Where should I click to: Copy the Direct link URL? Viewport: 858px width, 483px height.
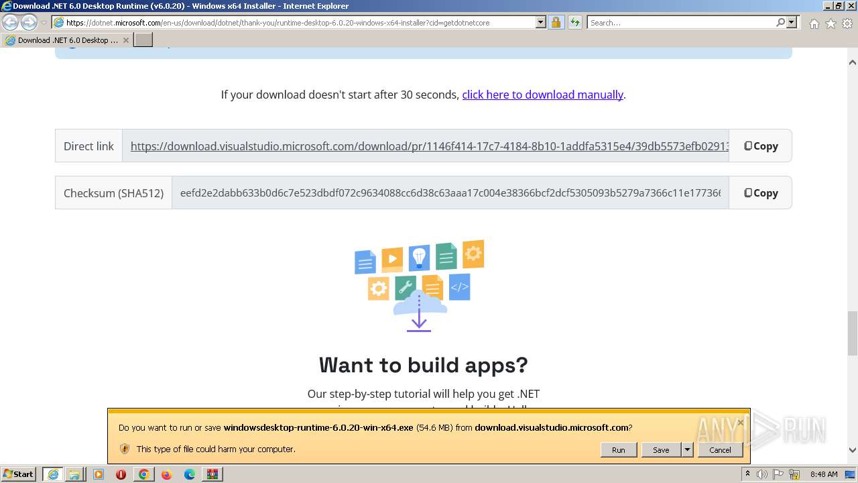761,146
